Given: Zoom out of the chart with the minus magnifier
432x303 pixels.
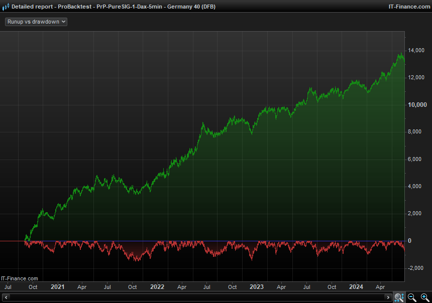Looking at the screenshot, I should pyautogui.click(x=412, y=297).
